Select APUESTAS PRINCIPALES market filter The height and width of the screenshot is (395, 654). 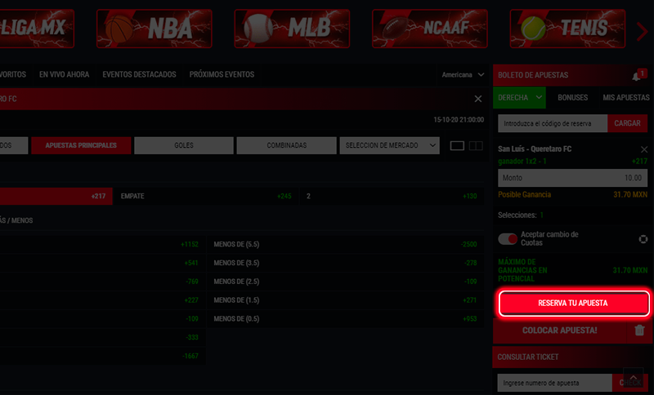coord(81,145)
